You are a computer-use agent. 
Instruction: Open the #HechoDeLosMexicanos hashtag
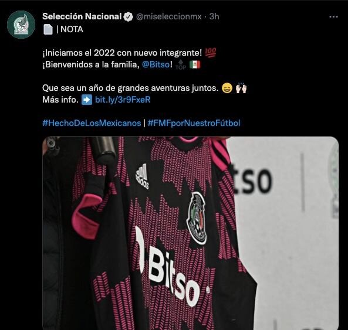click(x=92, y=123)
